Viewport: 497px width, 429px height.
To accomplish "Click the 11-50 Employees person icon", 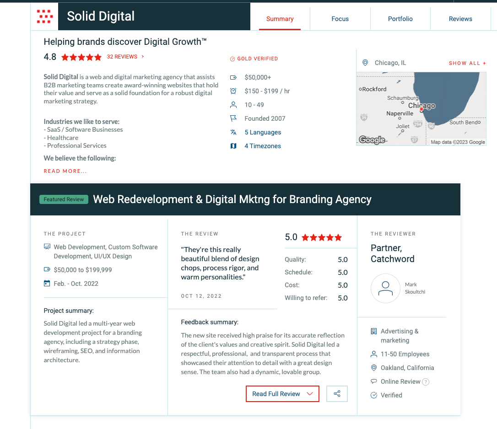I will tap(374, 354).
